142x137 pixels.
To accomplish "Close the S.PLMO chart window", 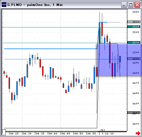I will (137, 5).
